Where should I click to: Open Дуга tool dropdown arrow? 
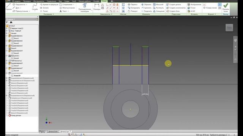click(x=21, y=8)
